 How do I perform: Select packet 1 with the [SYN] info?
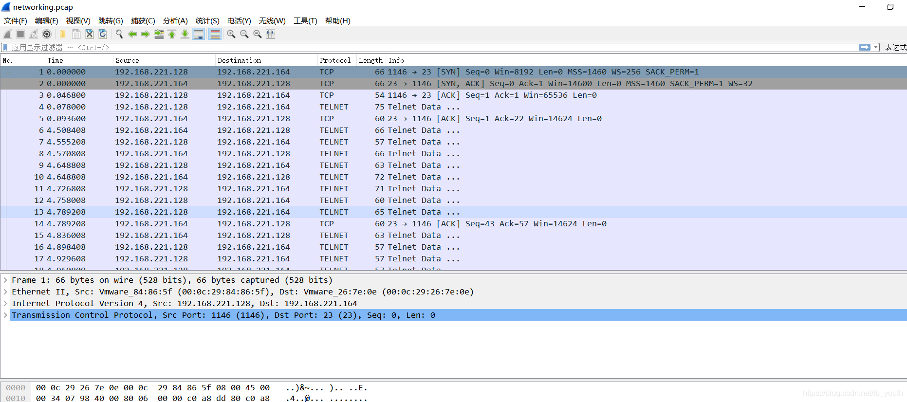click(x=453, y=72)
